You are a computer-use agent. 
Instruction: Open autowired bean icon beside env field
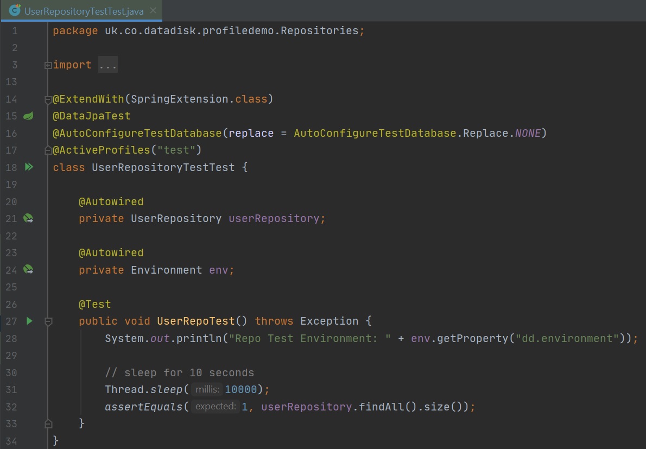point(28,270)
